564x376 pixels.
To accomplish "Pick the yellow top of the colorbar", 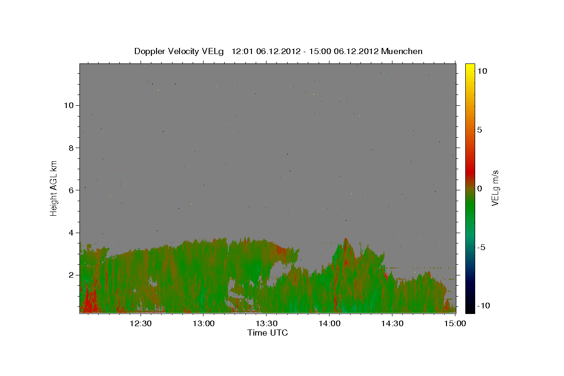I will 470,67.
